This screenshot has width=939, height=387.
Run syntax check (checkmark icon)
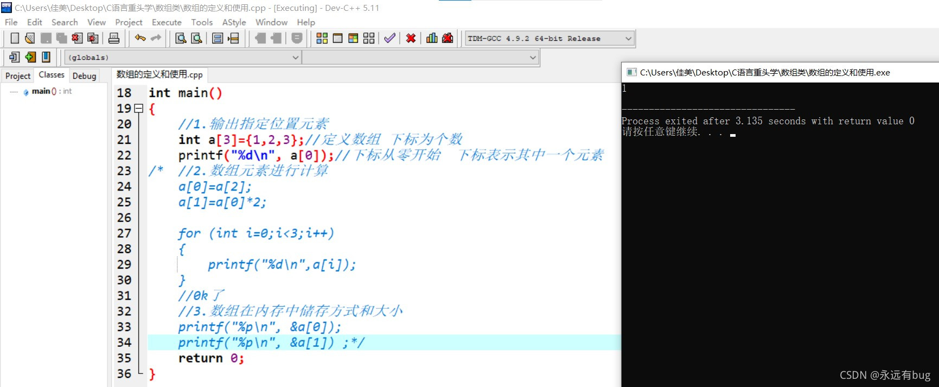tap(389, 38)
